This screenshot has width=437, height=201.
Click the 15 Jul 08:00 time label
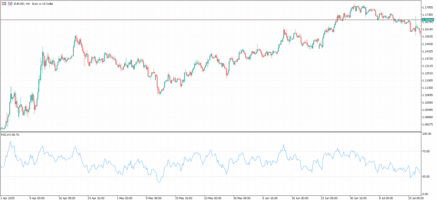coord(416,198)
